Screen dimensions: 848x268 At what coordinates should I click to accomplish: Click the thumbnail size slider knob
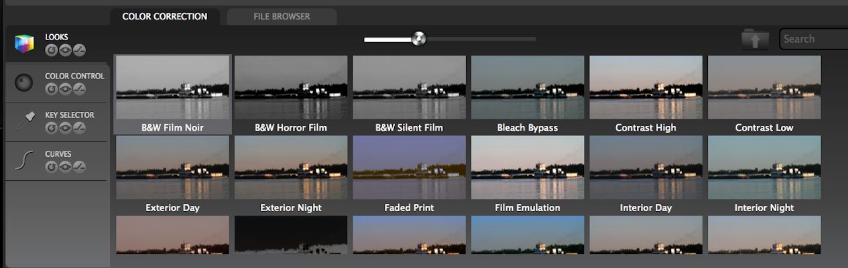pyautogui.click(x=419, y=40)
